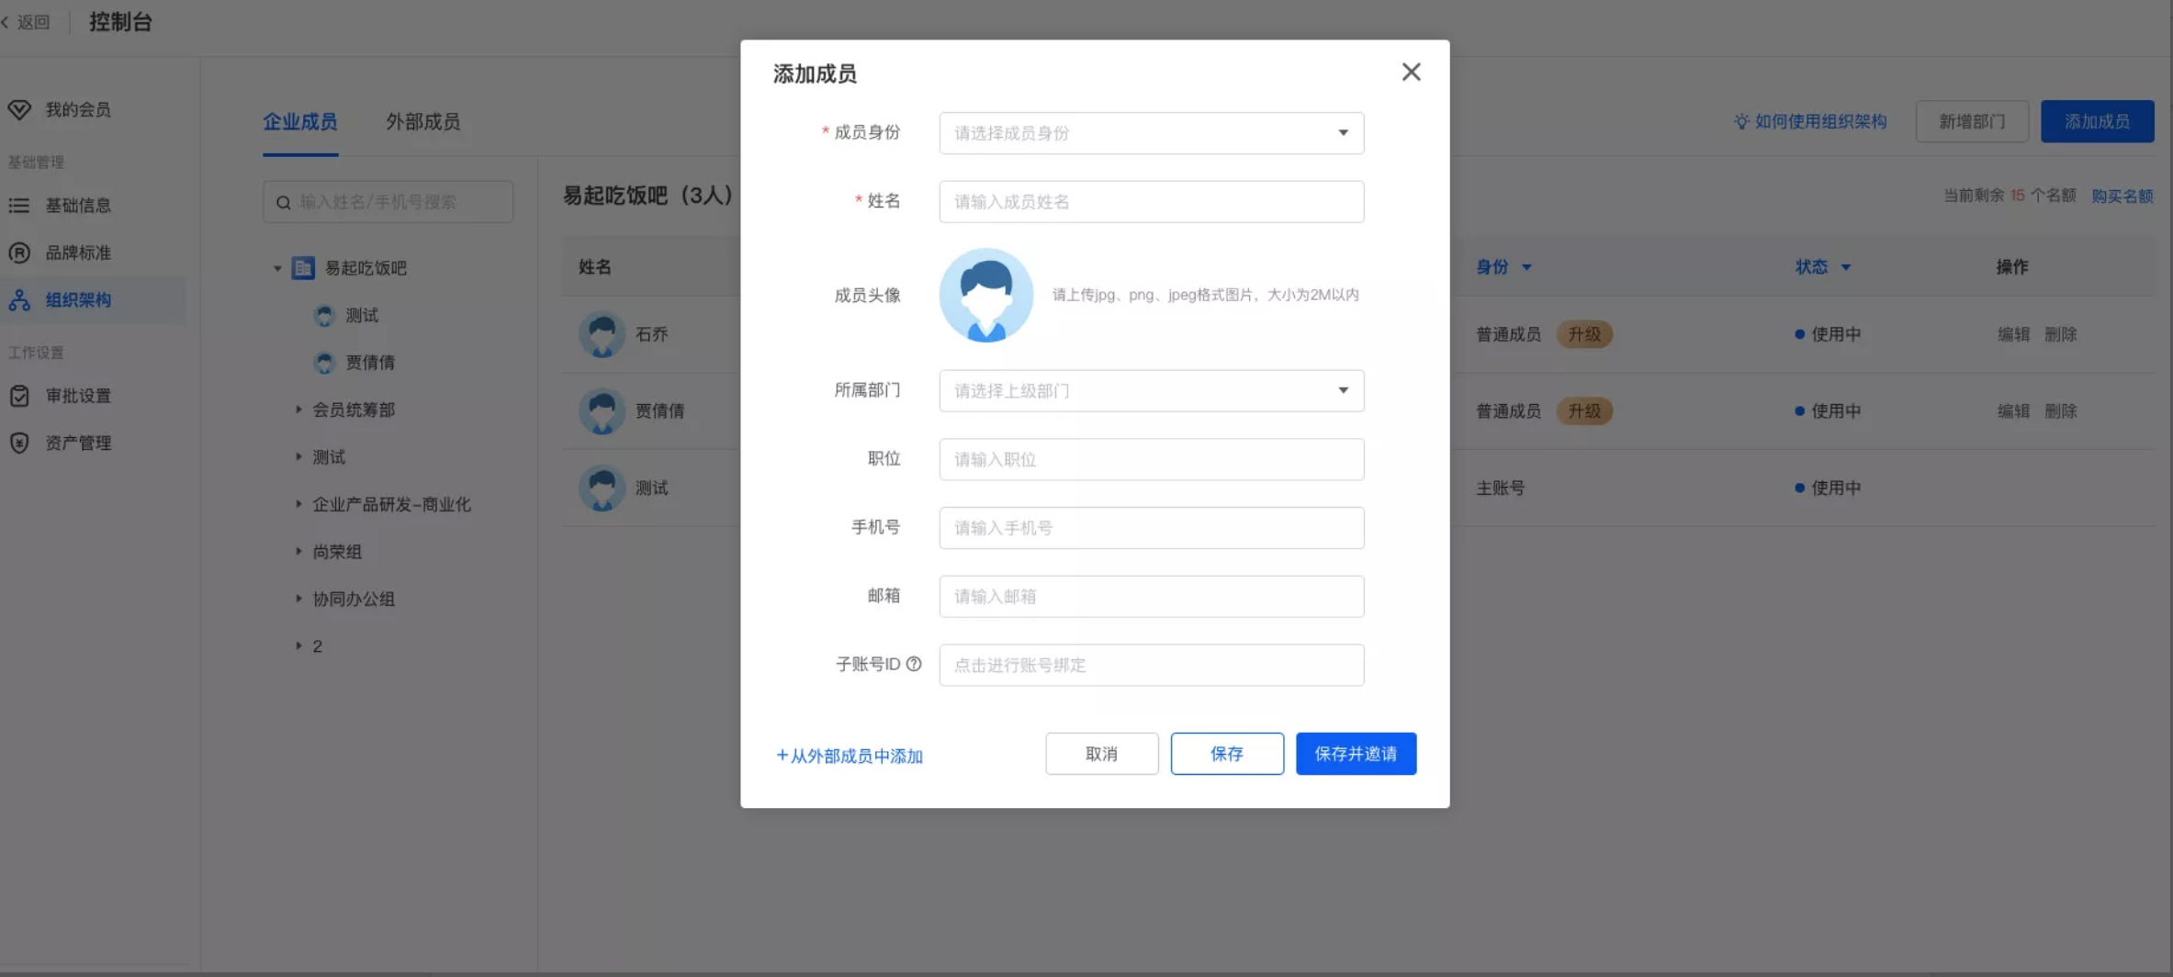Expand the 会员统筹部 department
The image size is (2173, 977).
coord(298,410)
